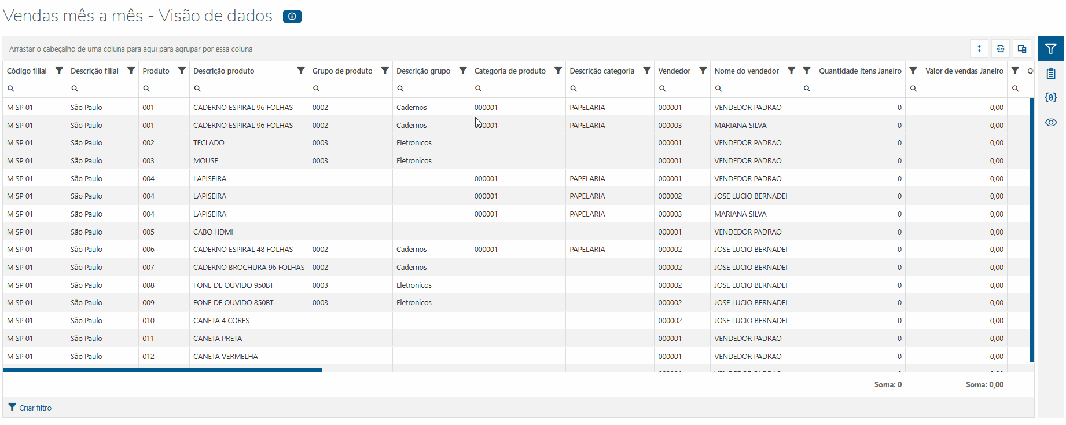Image resolution: width=1066 pixels, height=425 pixels.
Task: Click the clipboard icon in right sidebar
Action: pos(1050,74)
